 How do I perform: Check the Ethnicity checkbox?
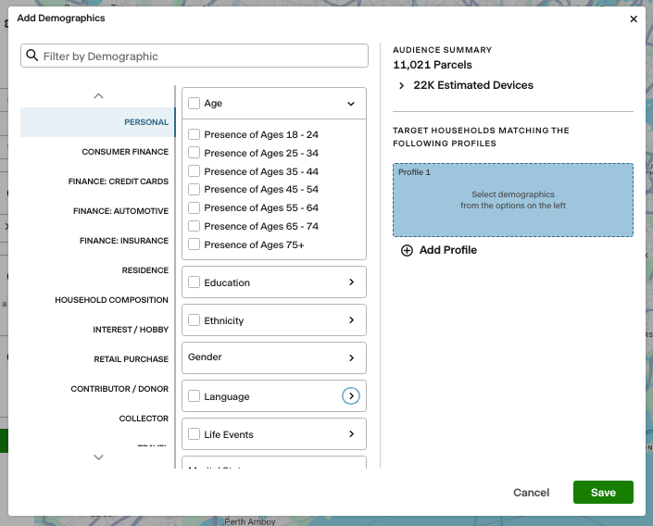click(195, 320)
